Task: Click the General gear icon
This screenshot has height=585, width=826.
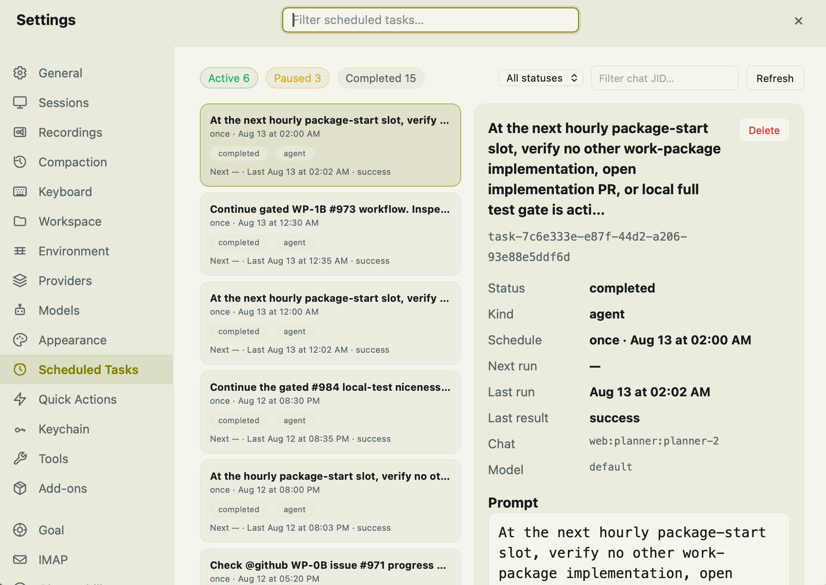Action: [x=20, y=73]
